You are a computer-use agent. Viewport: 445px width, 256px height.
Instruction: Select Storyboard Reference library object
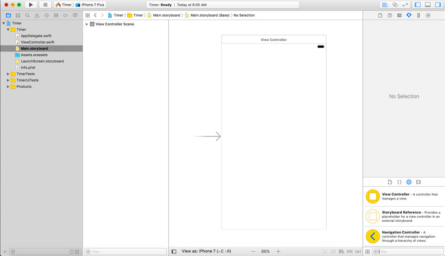coord(404,217)
